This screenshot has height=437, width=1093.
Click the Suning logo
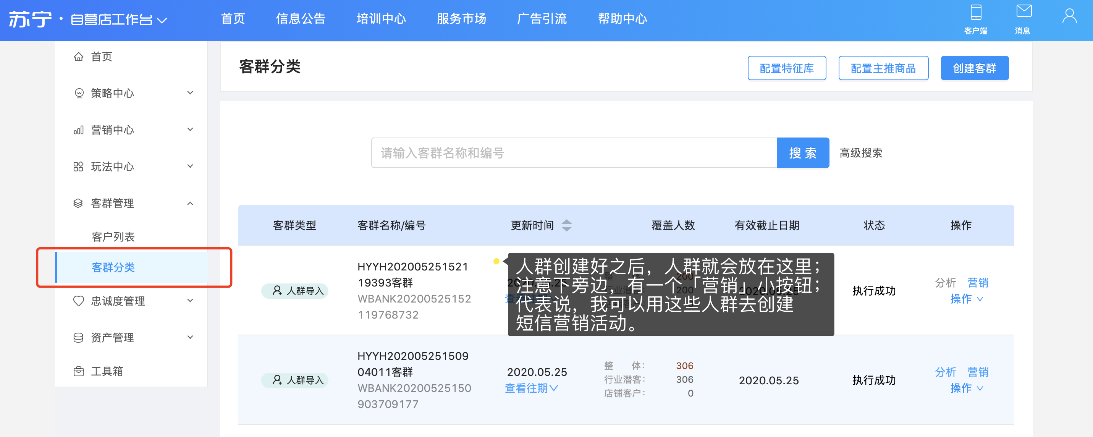click(x=30, y=19)
